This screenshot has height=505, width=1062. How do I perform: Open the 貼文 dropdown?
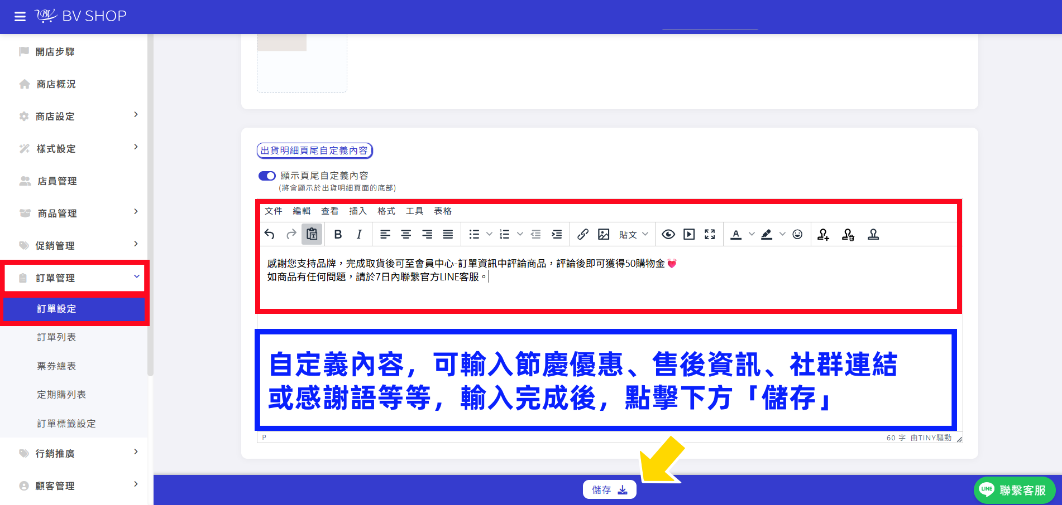tap(634, 234)
